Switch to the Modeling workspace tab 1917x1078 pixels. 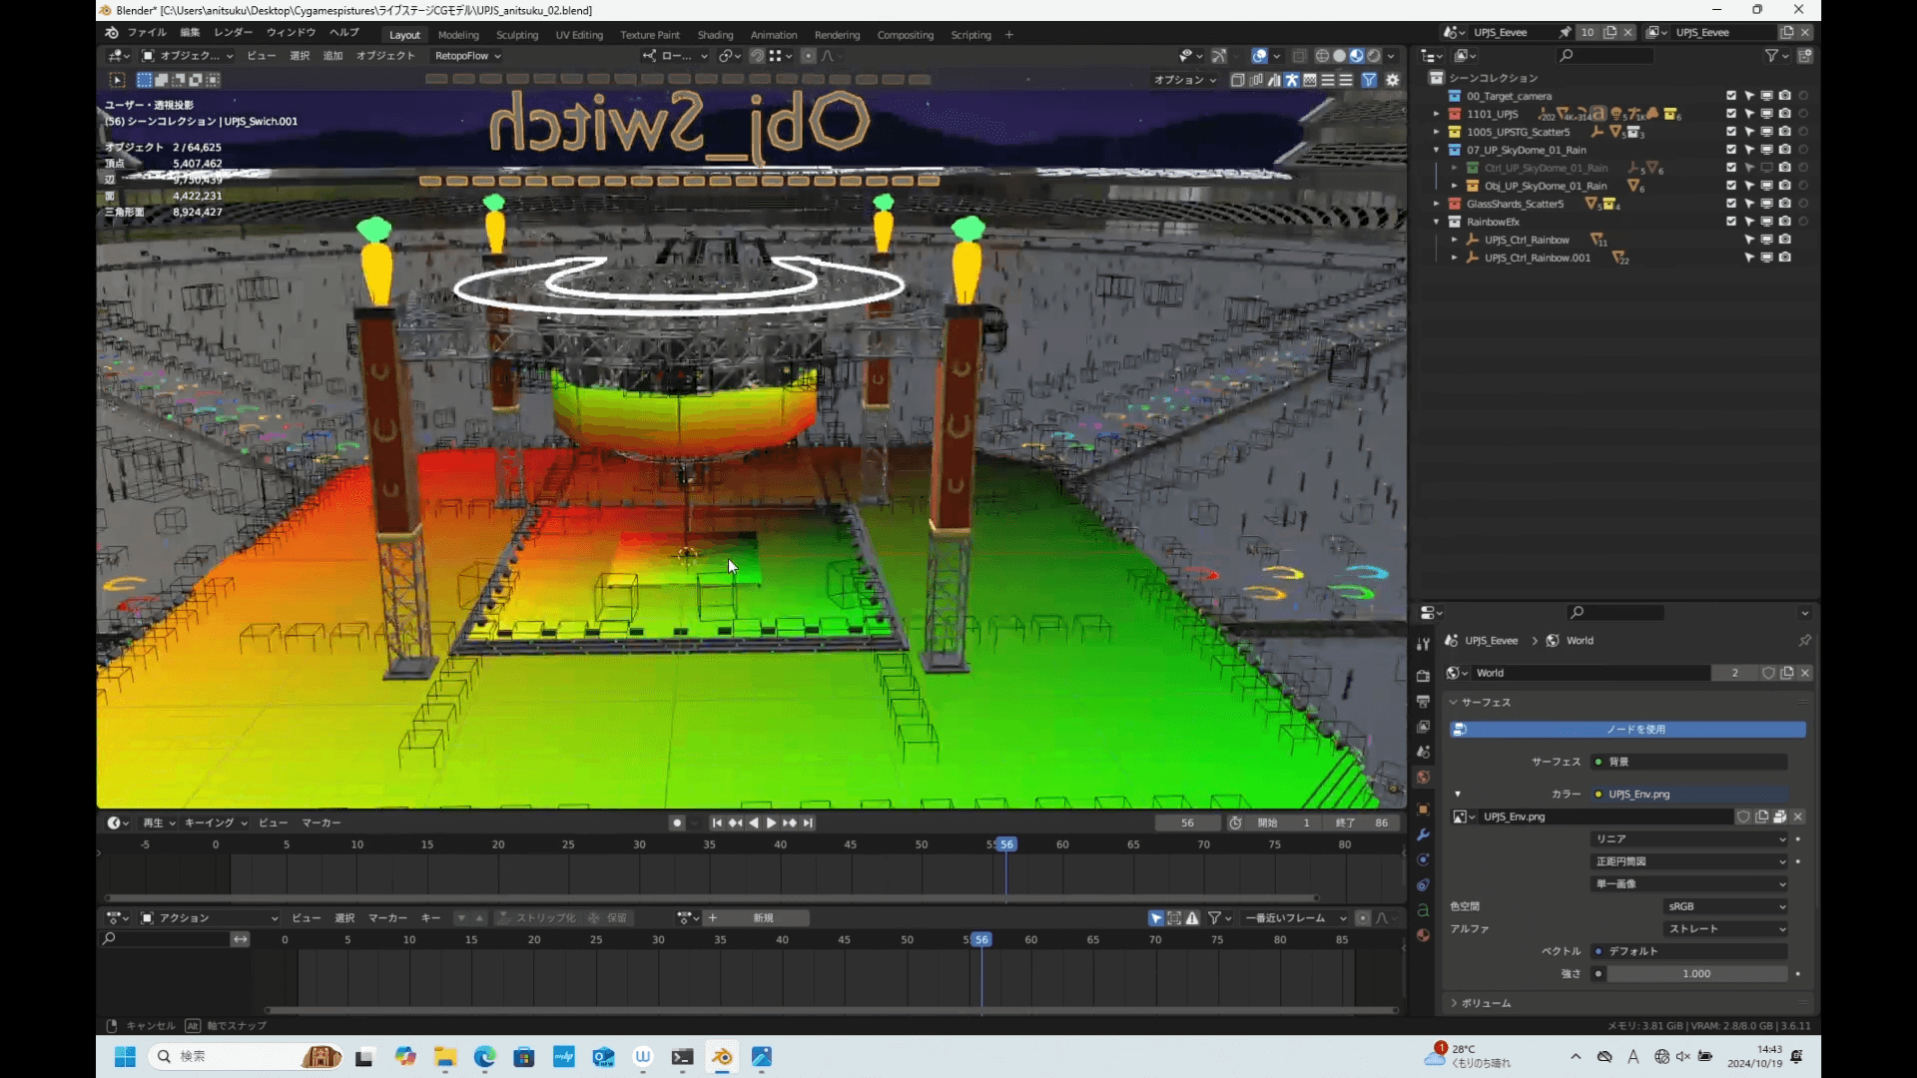pos(458,35)
